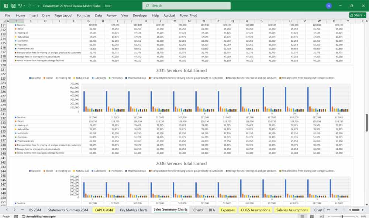Click the Undo icon
This screenshot has width=369, height=218.
click(x=20, y=5)
